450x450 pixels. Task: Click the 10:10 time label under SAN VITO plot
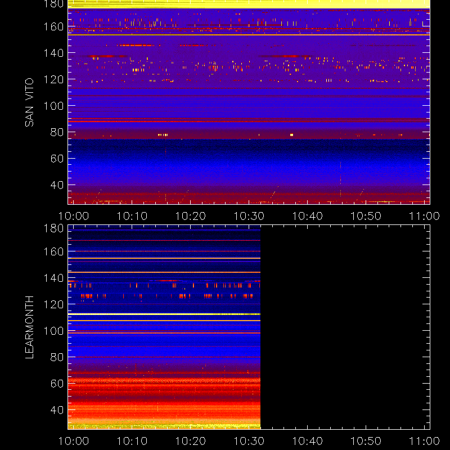(132, 216)
